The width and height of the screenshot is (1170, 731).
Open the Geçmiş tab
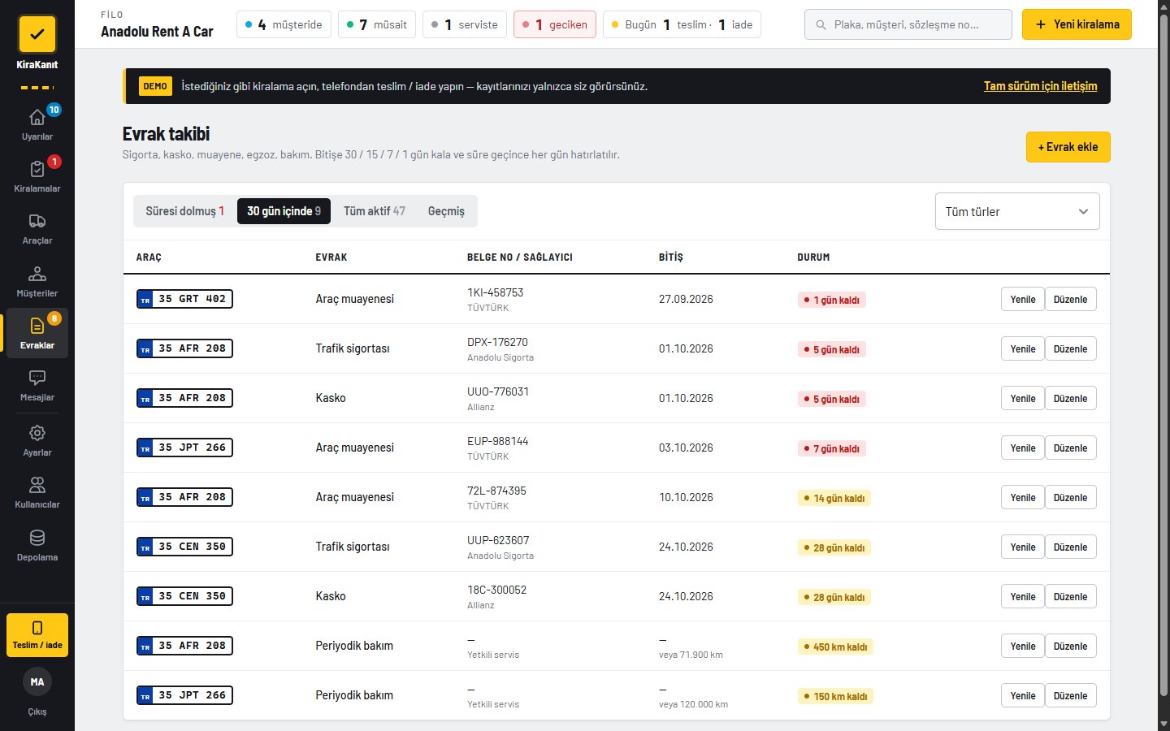(446, 211)
